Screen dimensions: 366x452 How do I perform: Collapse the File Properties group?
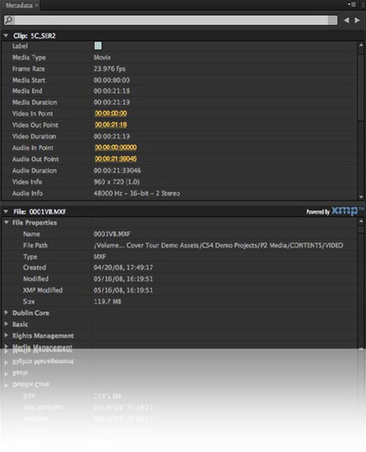[x=7, y=222]
